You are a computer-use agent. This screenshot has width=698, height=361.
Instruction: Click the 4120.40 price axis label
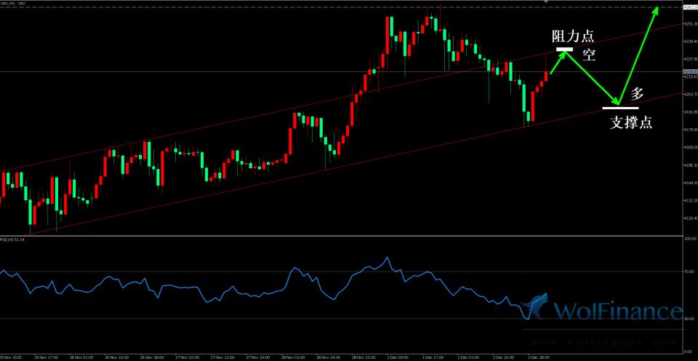click(690, 218)
